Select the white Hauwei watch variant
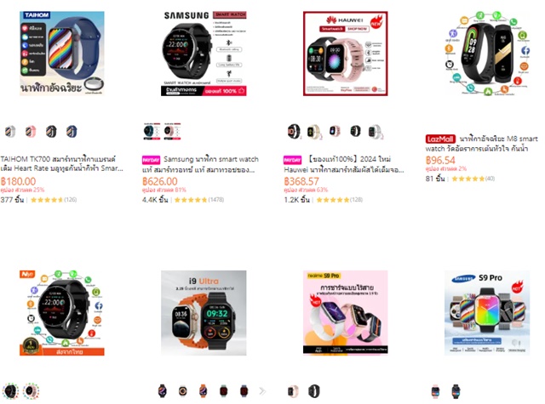The height and width of the screenshot is (404, 545). [376, 131]
